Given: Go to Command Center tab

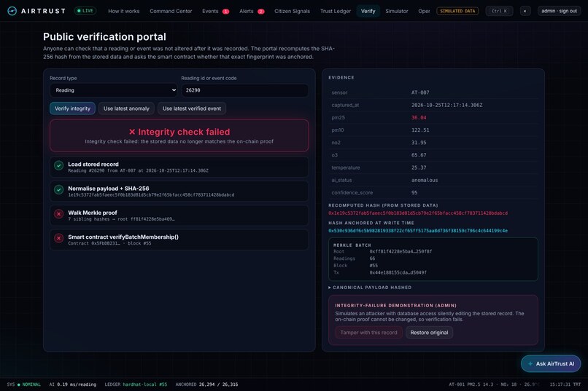Looking at the screenshot, I should point(171,11).
